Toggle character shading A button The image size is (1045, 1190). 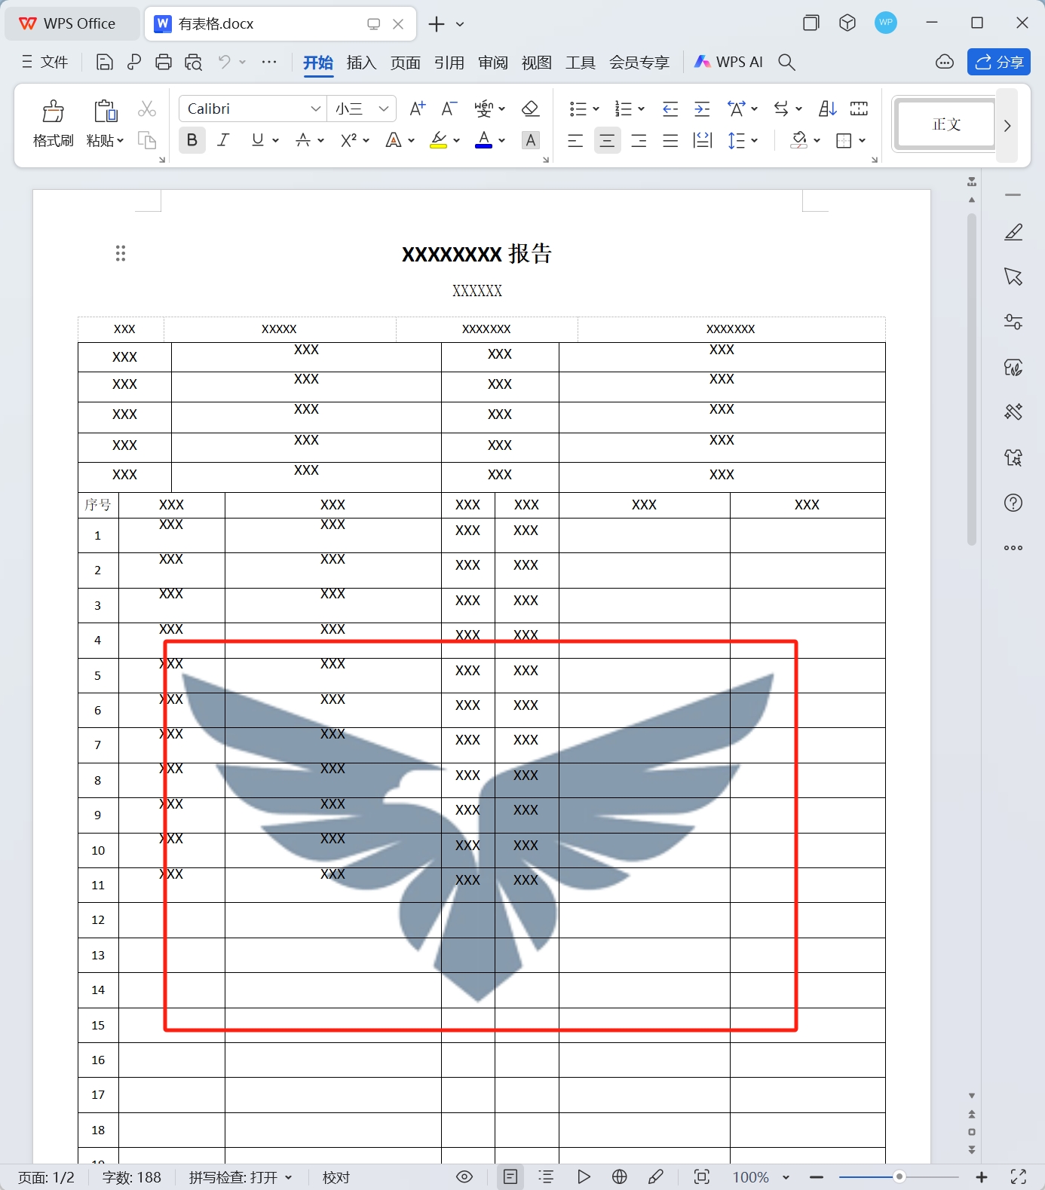coord(531,140)
